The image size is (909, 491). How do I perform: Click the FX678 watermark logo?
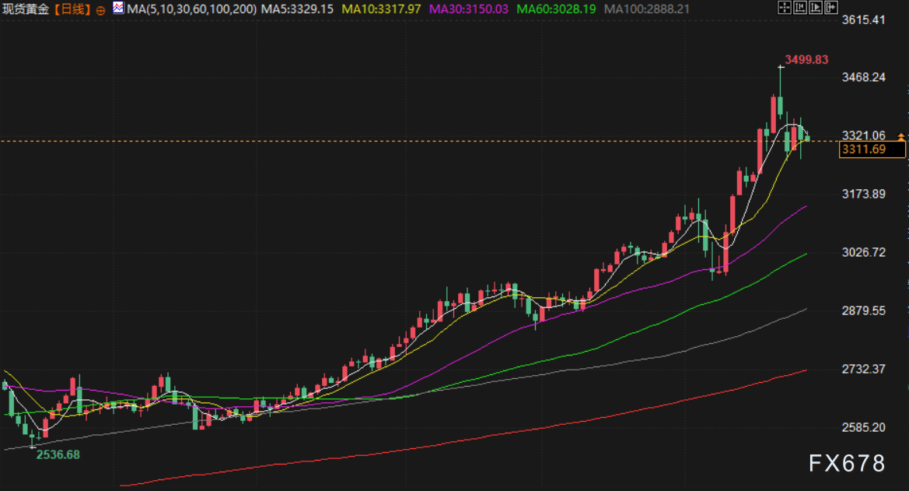tap(847, 464)
